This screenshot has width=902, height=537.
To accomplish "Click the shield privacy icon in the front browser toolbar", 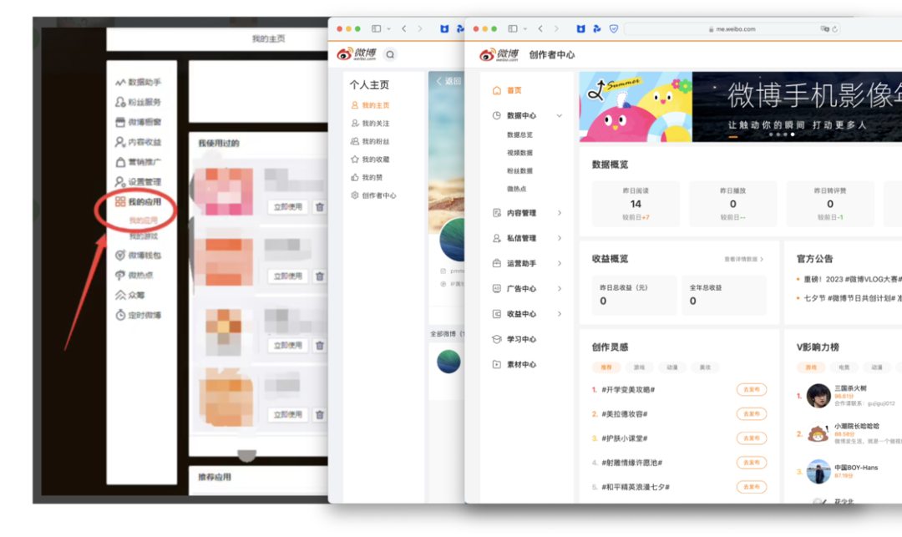I will (614, 28).
